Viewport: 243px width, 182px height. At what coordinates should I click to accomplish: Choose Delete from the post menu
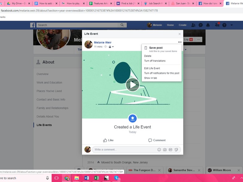pyautogui.click(x=148, y=56)
